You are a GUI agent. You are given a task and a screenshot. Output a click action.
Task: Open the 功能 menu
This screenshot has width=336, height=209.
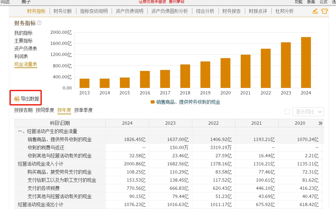coord(298,2)
